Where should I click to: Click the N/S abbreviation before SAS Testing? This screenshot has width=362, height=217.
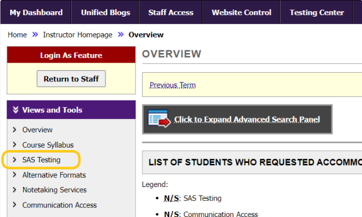pyautogui.click(x=171, y=198)
